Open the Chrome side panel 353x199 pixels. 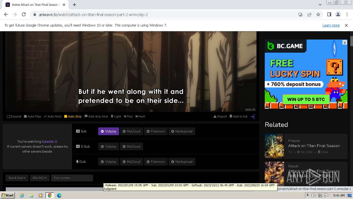(329, 14)
